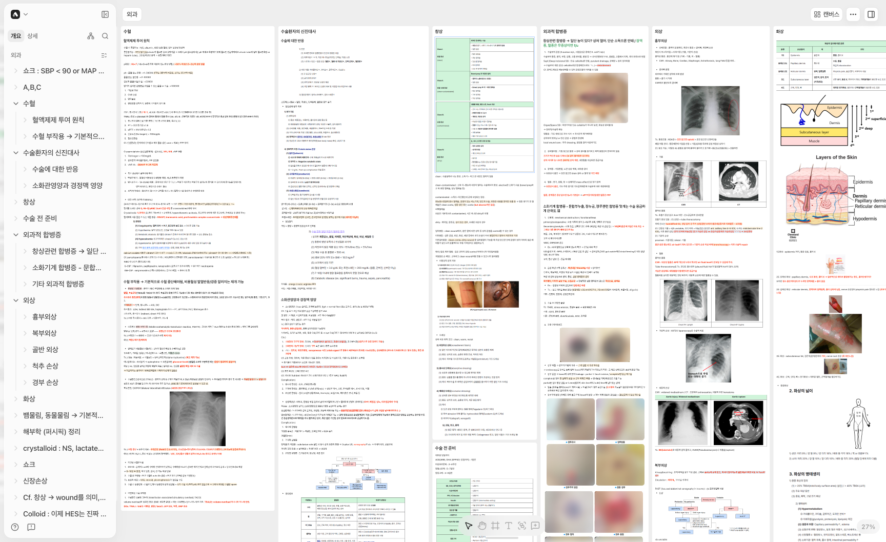Open 뱀물림, 동물물림 outline item
The height and width of the screenshot is (542, 886).
point(63,415)
